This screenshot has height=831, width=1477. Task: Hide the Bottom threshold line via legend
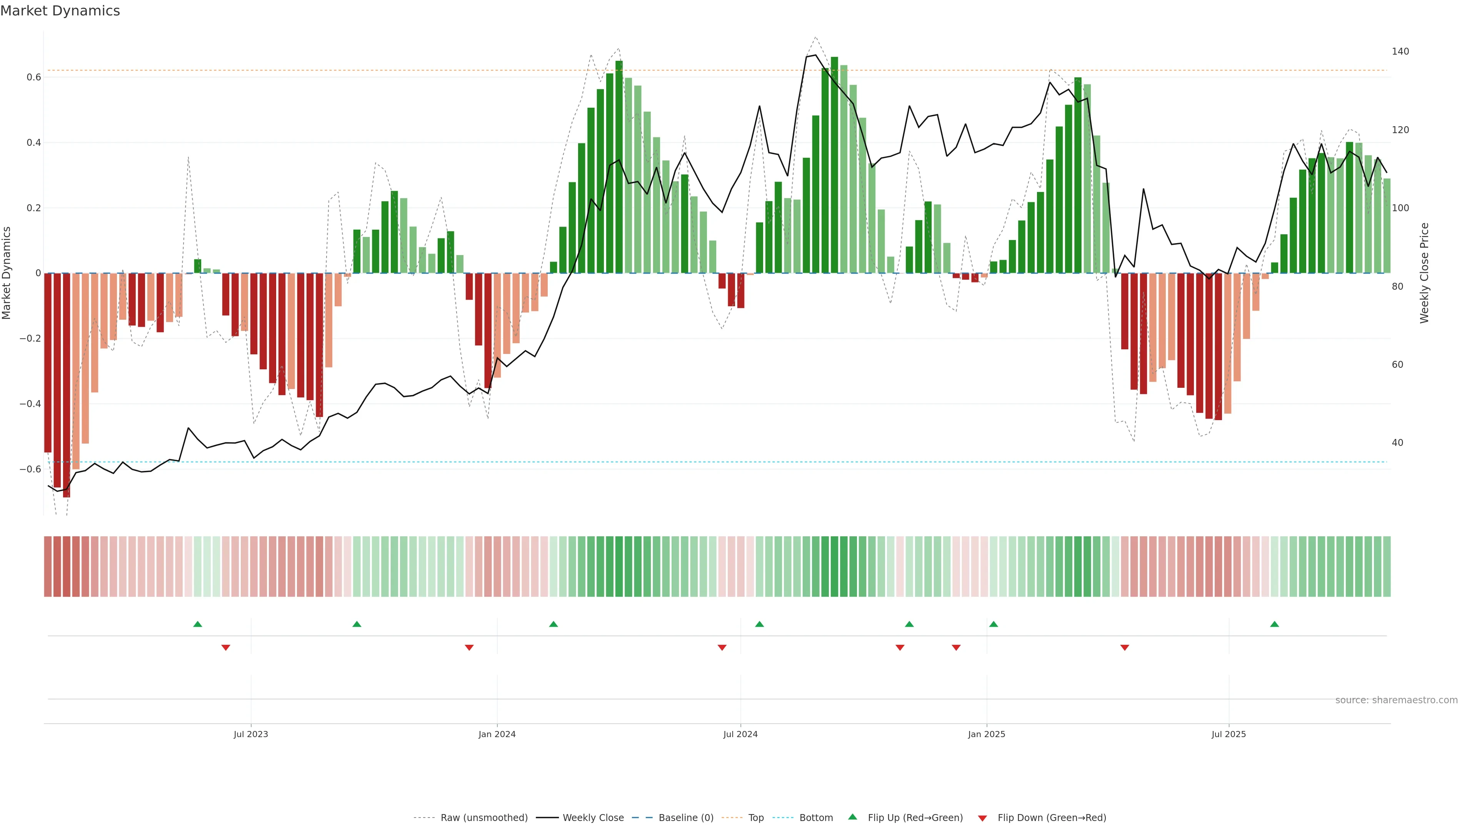816,818
